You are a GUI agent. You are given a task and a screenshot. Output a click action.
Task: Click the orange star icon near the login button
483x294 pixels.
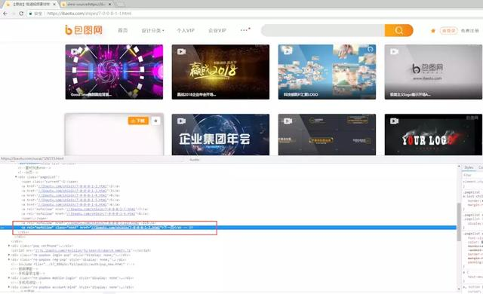click(x=432, y=31)
